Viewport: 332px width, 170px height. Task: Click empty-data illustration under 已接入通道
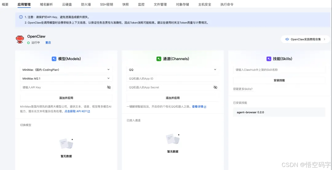coord(173,139)
